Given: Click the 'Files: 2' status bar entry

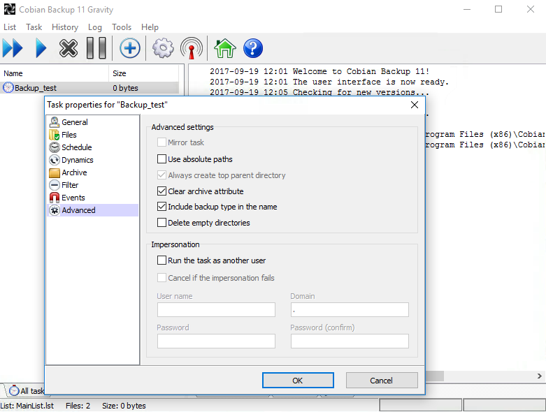Looking at the screenshot, I should (78, 406).
